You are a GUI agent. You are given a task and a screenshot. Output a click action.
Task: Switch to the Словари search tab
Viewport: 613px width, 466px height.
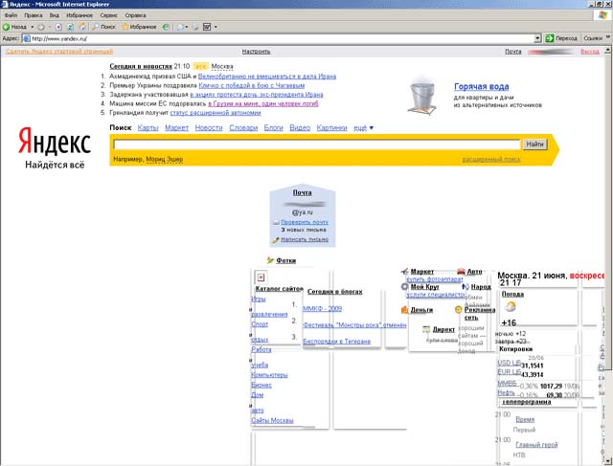pyautogui.click(x=243, y=127)
